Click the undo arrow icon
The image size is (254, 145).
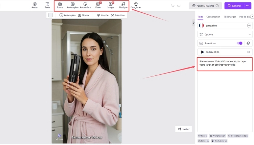[173, 6]
